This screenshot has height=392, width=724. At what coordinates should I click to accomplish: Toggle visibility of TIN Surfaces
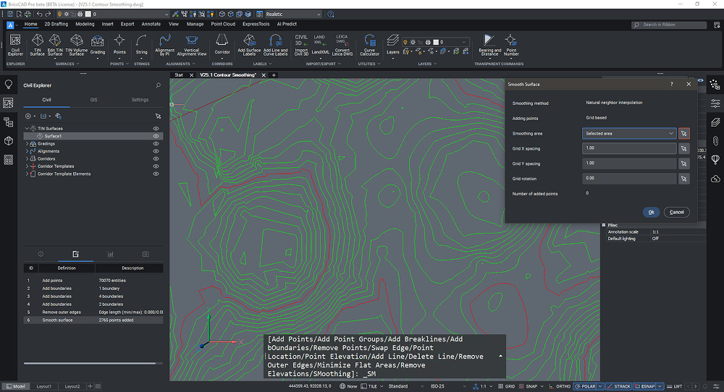pyautogui.click(x=156, y=128)
